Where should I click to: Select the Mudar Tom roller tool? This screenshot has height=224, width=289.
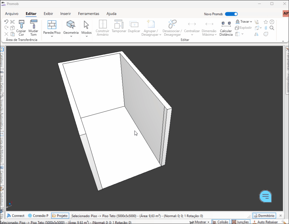(x=33, y=28)
